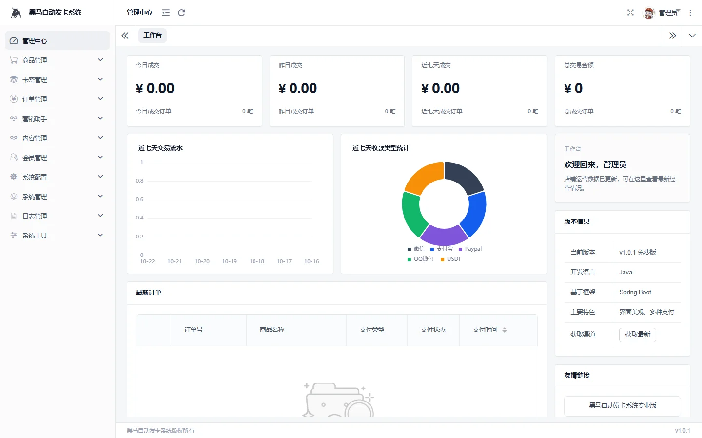Click the black horse logo icon
The image size is (702, 438).
pos(16,13)
